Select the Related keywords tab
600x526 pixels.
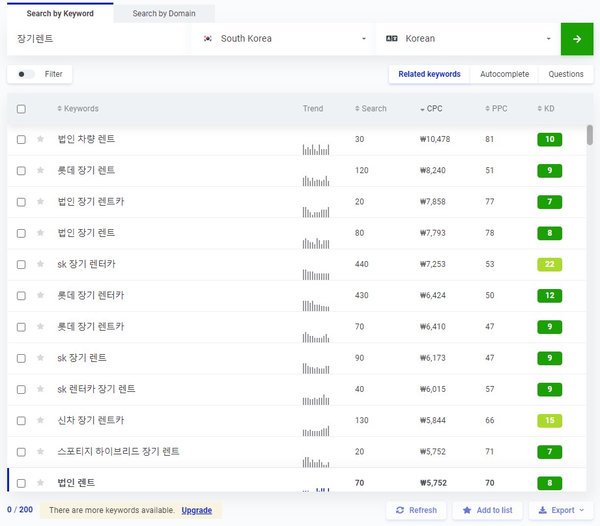click(x=429, y=74)
